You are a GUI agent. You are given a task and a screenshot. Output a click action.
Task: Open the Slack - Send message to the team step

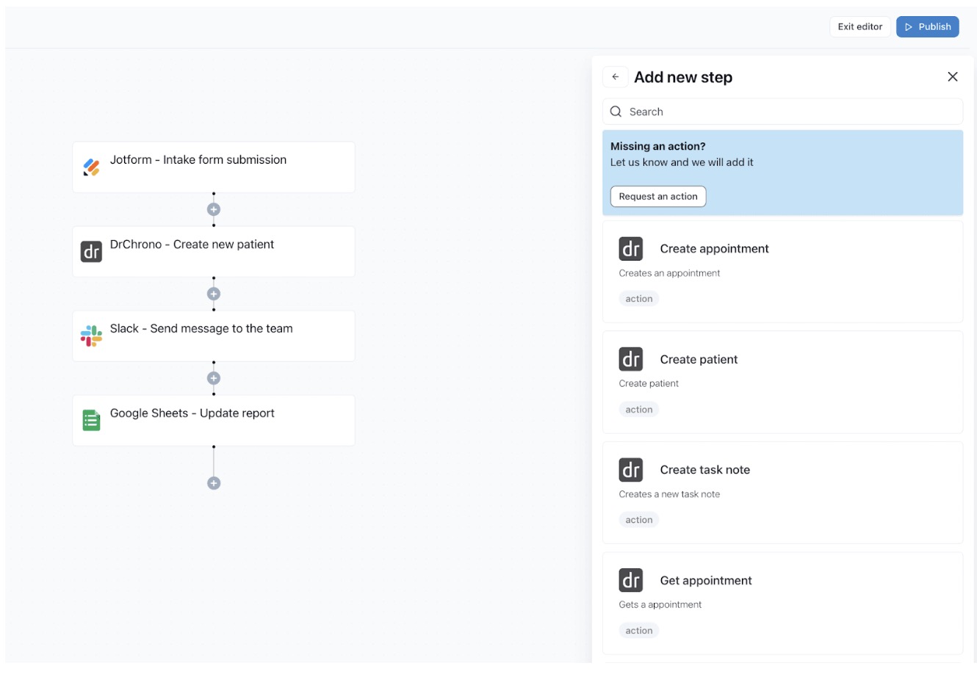tap(213, 336)
